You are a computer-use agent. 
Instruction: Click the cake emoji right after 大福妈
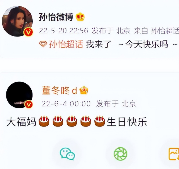coord(44,121)
